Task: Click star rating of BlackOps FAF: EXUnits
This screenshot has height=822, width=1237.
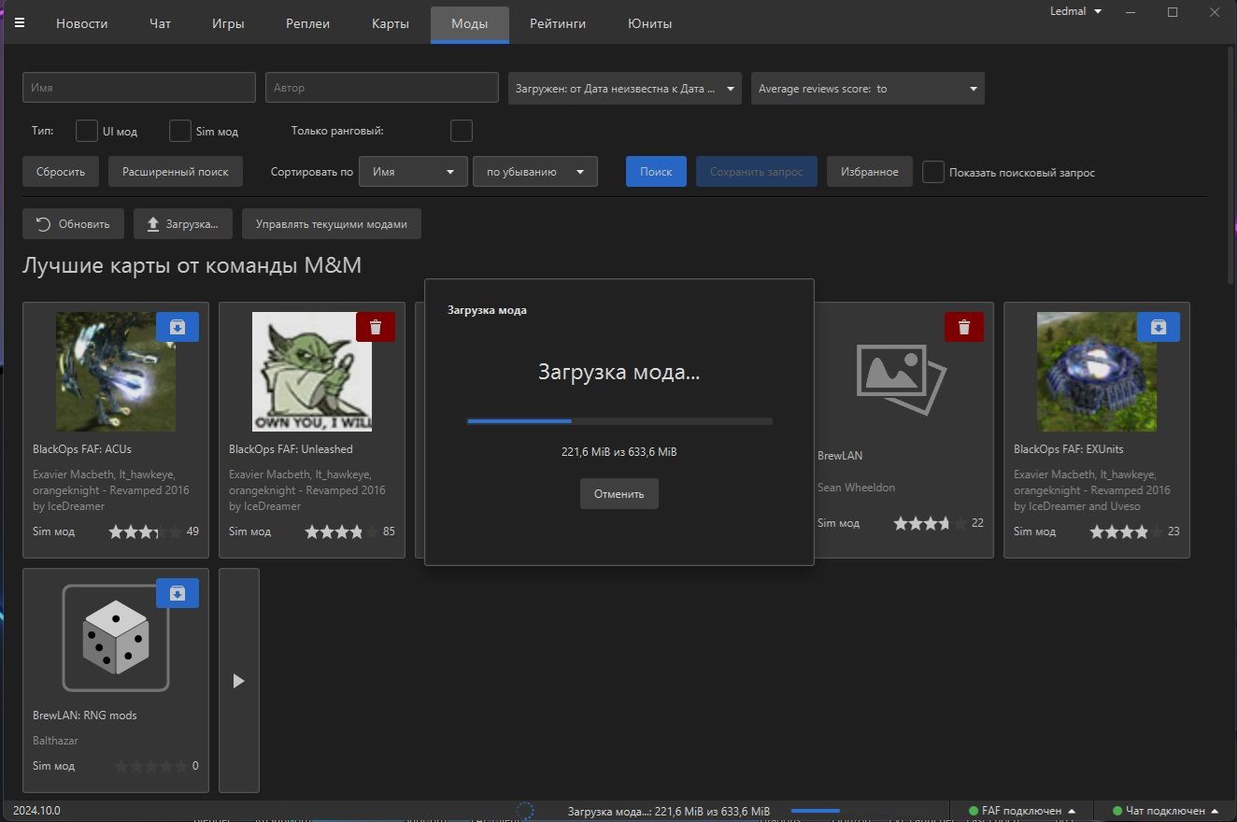Action: [x=1127, y=531]
